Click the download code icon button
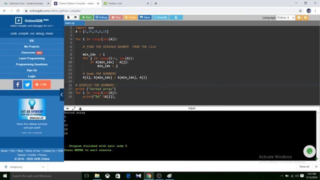 [176, 17]
